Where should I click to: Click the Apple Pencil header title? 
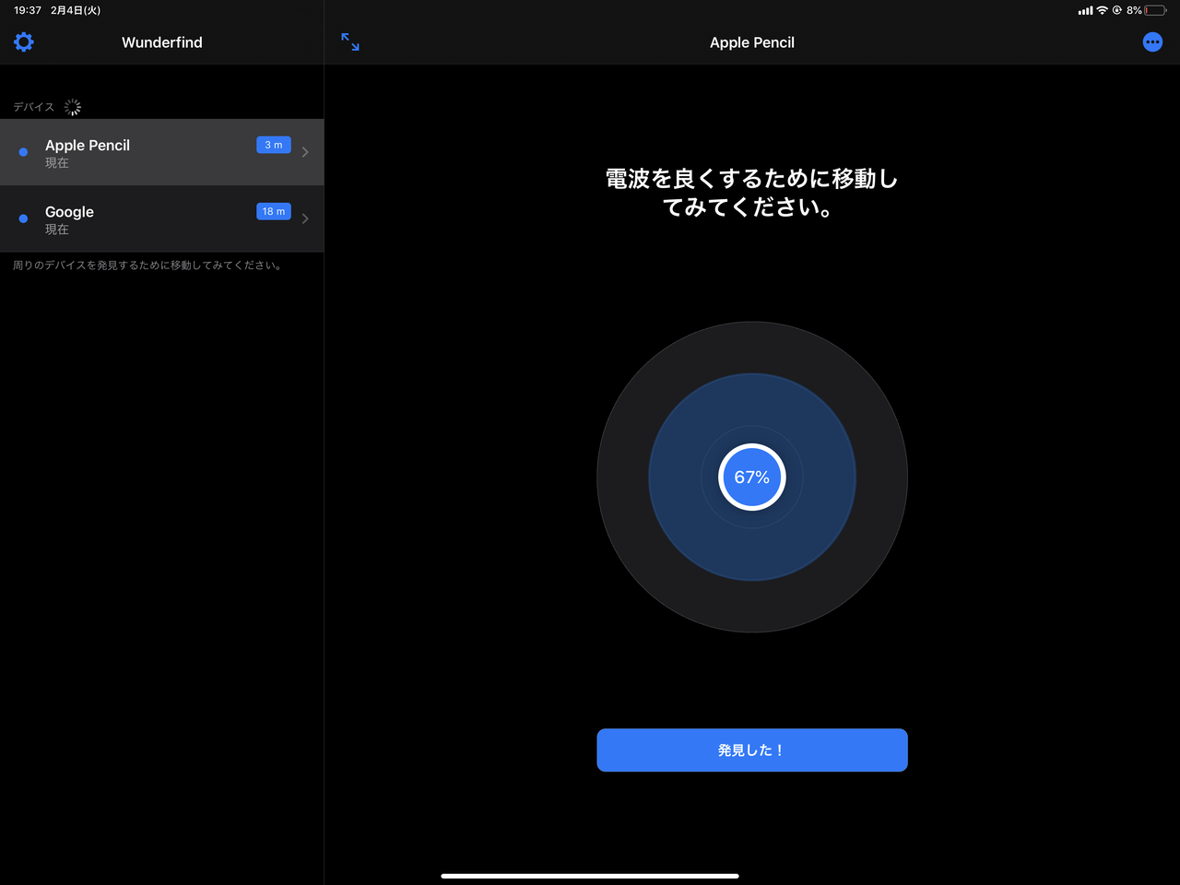752,42
